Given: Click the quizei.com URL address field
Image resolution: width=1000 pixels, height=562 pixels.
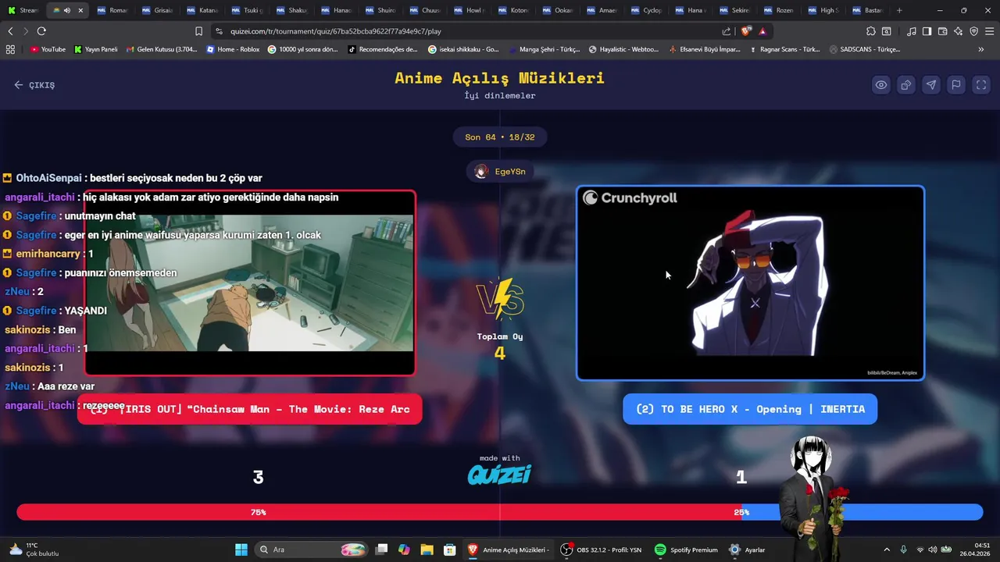Looking at the screenshot, I should tap(469, 31).
